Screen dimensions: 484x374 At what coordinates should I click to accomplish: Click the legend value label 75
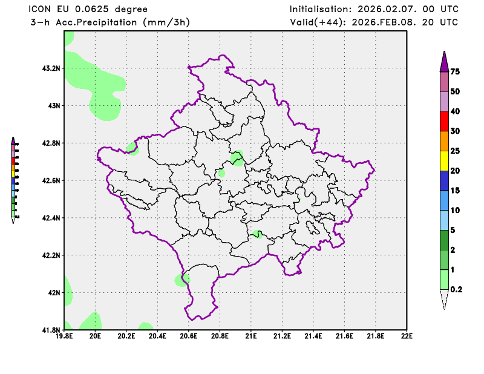[x=456, y=72]
